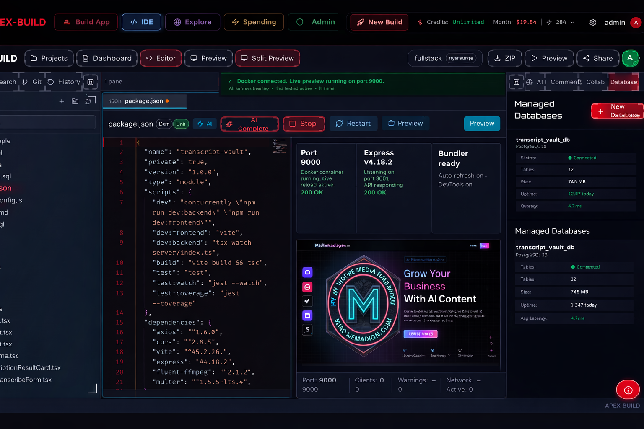The image size is (644, 429).
Task: Click the Learn More button in preview
Action: coord(421,334)
